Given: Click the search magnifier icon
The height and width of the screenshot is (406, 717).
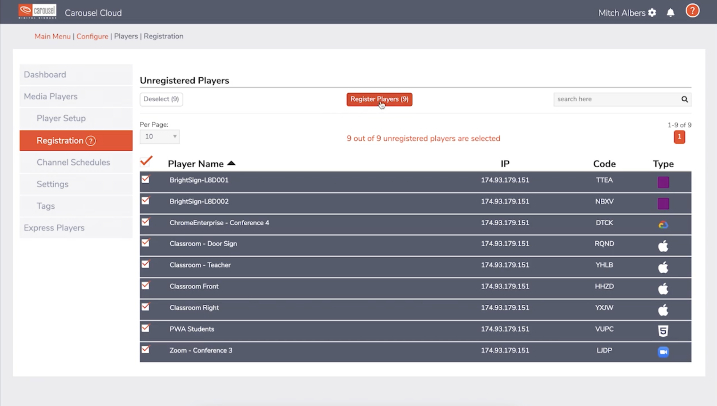Looking at the screenshot, I should point(684,99).
